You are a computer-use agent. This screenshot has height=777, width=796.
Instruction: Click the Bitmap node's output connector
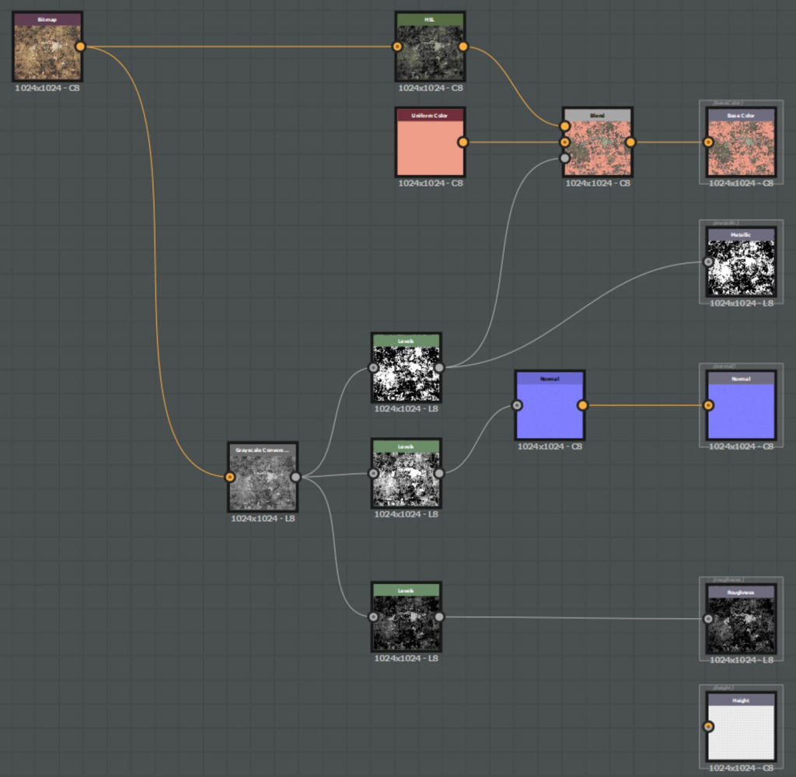[x=80, y=47]
